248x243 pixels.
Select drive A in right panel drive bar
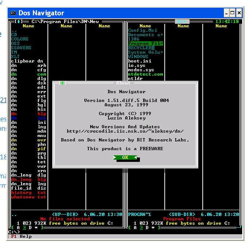pos(136,228)
